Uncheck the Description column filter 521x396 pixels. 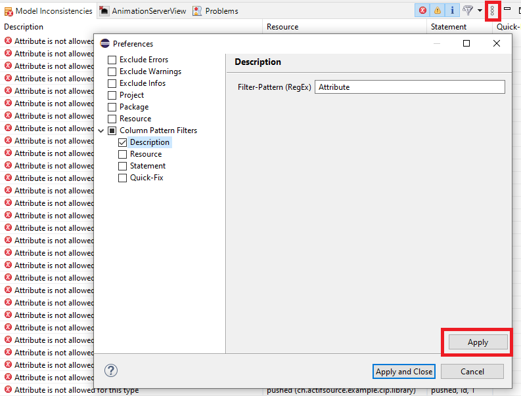[122, 142]
